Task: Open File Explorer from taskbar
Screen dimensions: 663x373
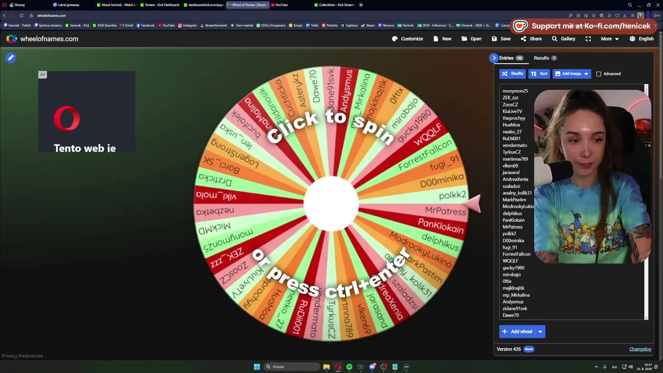Action: 326,367
